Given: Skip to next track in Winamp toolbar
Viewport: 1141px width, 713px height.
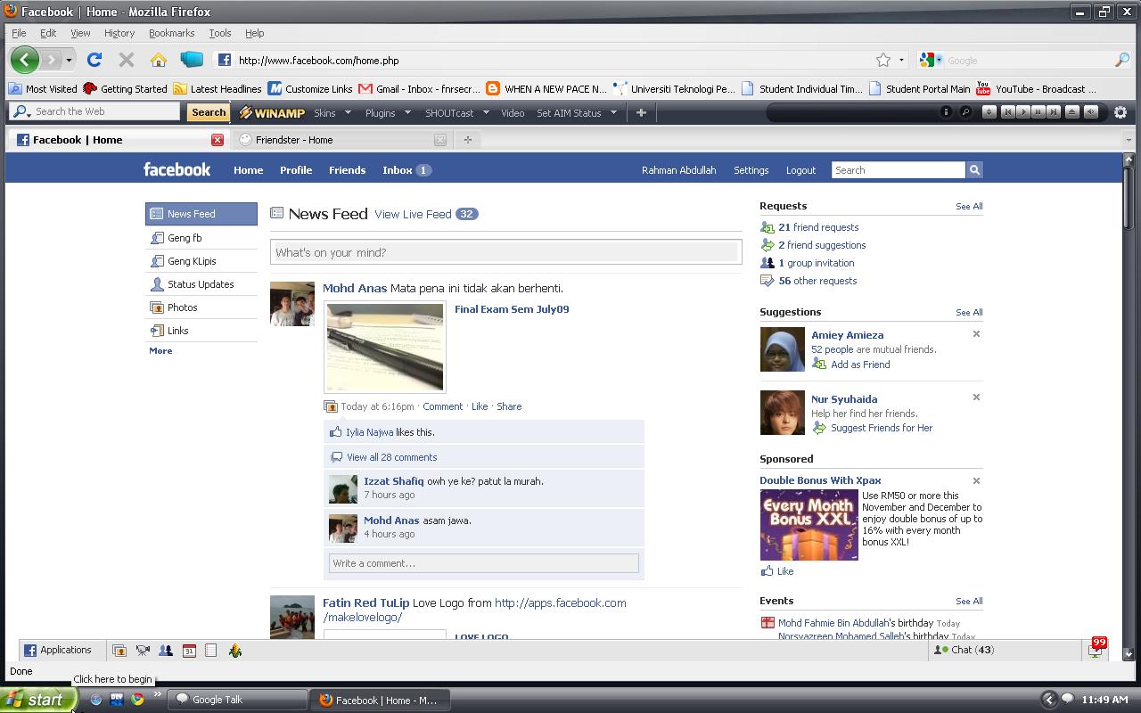Looking at the screenshot, I should pos(1054,112).
